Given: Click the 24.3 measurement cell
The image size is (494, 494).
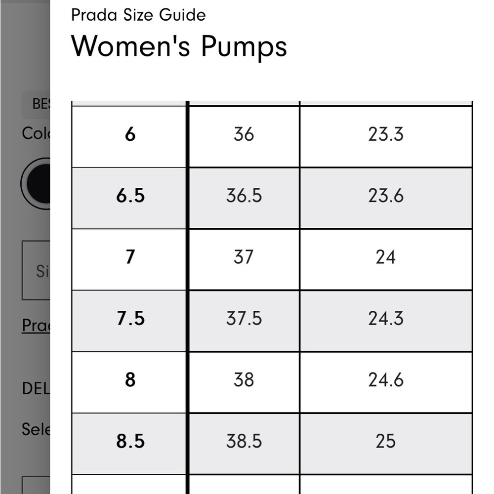Looking at the screenshot, I should tap(386, 321).
